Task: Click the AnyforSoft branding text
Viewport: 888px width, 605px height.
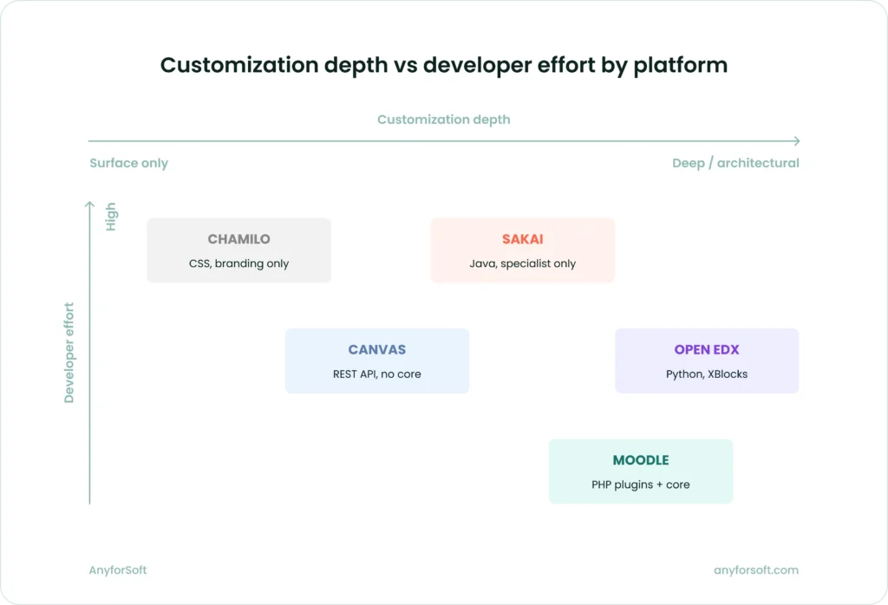Action: (x=117, y=569)
